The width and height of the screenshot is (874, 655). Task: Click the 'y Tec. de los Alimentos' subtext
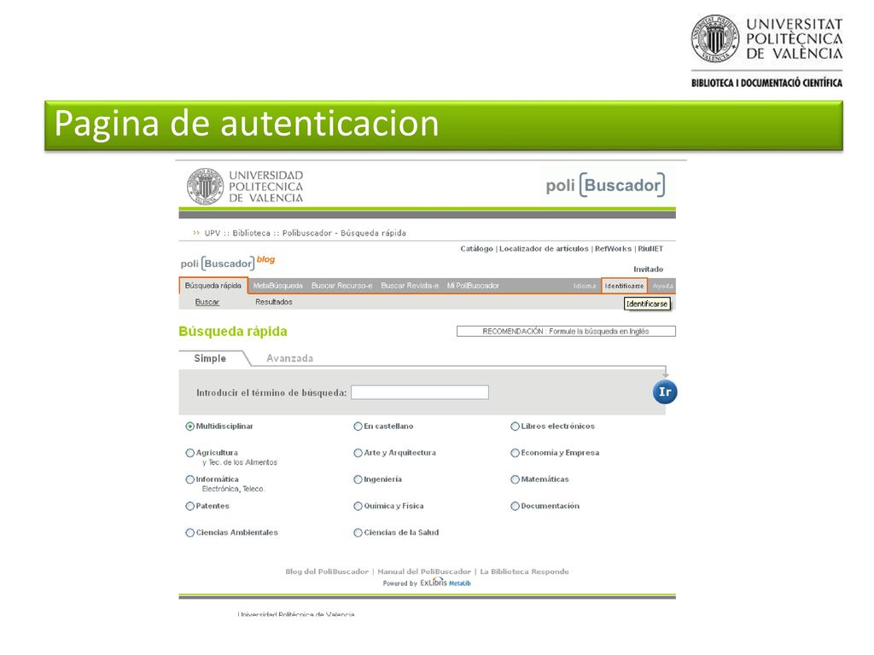[x=240, y=462]
